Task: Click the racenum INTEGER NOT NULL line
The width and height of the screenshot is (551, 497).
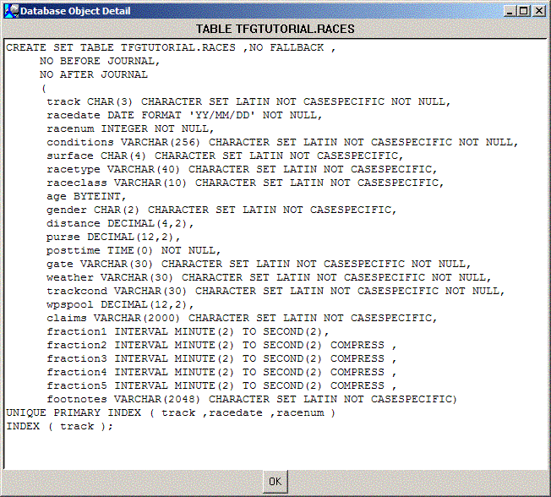Action: pyautogui.click(x=130, y=128)
